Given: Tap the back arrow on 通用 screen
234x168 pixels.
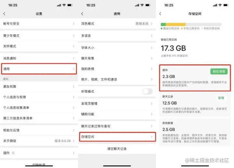Looking at the screenshot, I should coord(82,14).
